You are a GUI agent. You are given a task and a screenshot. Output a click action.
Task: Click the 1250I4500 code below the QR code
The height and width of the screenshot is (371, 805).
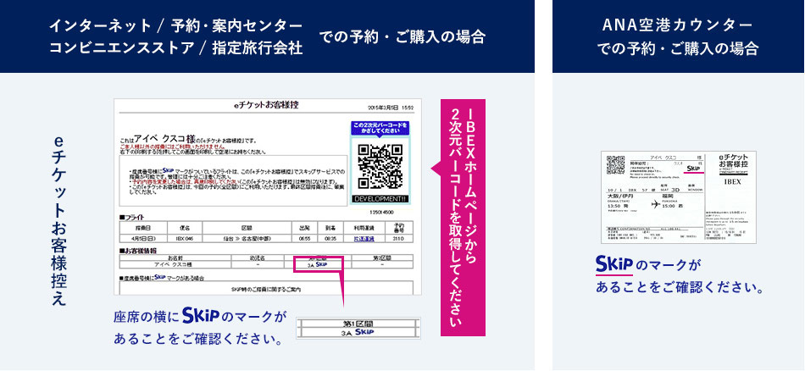(381, 212)
